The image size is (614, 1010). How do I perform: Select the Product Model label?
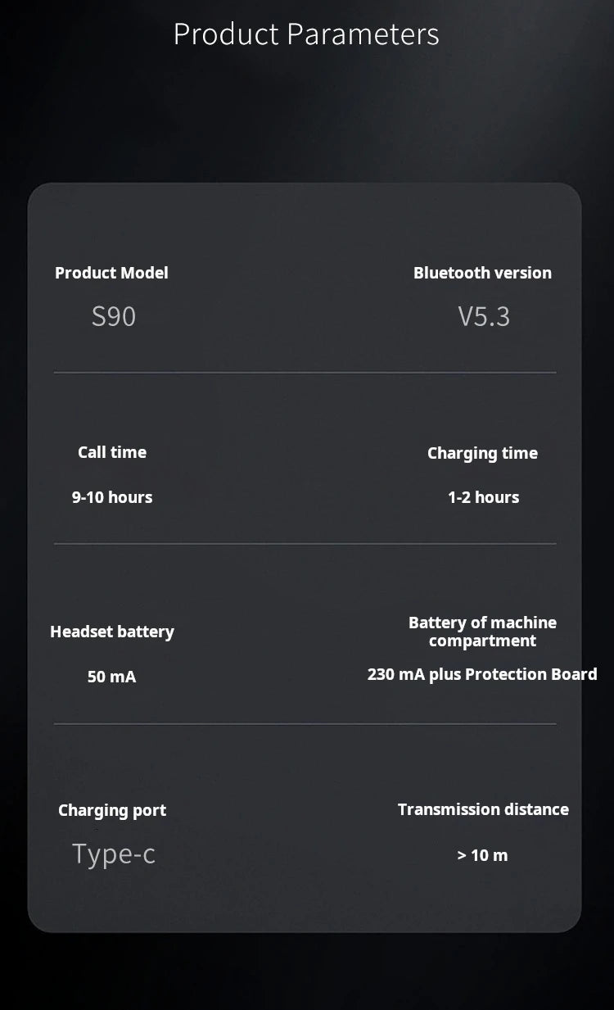111,273
